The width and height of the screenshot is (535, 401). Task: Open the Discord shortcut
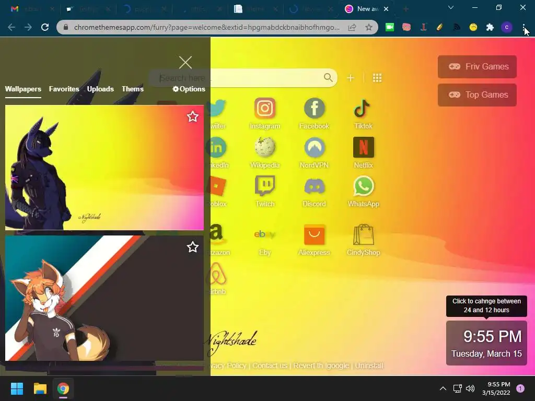tap(314, 192)
